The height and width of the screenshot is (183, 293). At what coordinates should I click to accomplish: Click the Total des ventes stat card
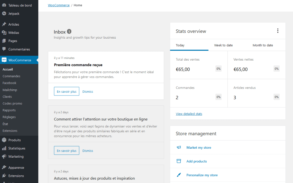199,65
